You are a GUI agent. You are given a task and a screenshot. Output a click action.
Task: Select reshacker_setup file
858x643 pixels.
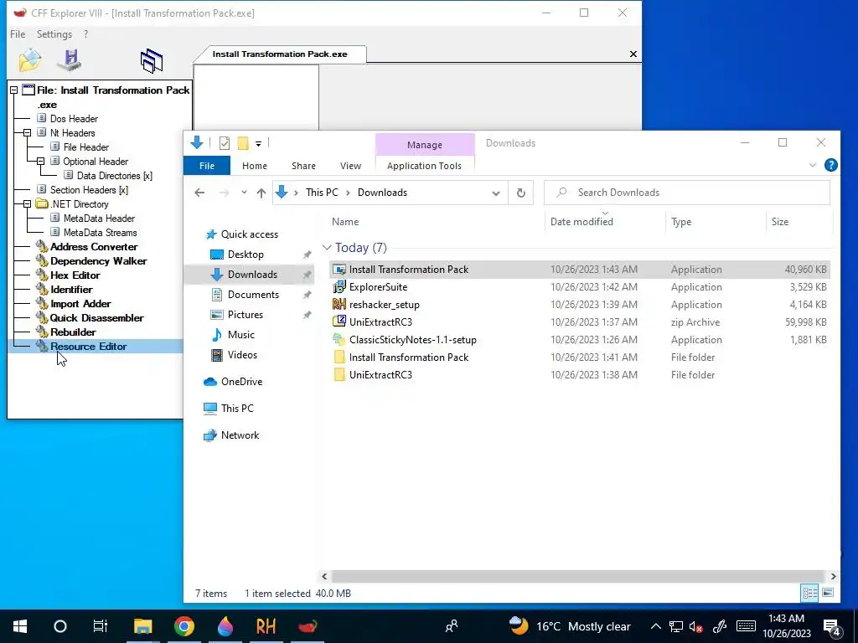pos(580,305)
